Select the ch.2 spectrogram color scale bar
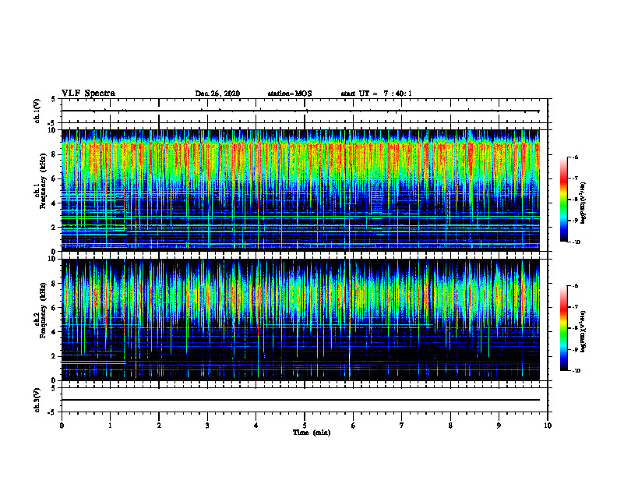Image resolution: width=617 pixels, height=477 pixels. pos(563,328)
